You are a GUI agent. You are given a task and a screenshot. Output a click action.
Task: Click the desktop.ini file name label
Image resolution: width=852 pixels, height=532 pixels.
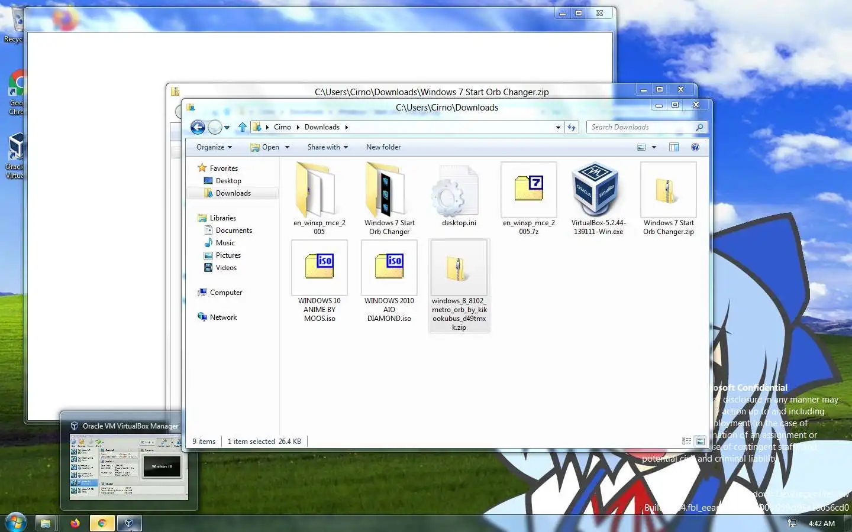coord(459,223)
